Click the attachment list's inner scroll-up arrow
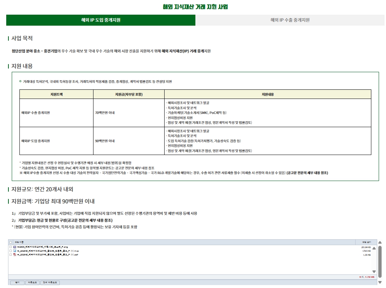The width and height of the screenshot is (386, 288). 374,248
